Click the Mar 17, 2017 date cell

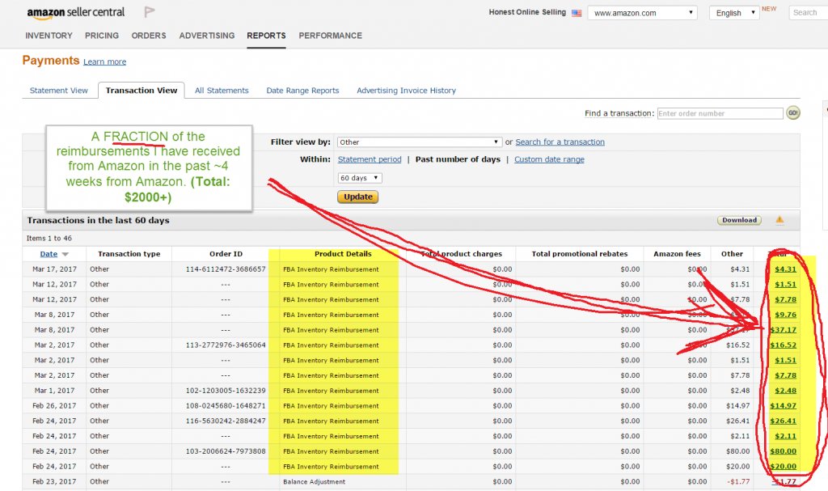click(54, 269)
